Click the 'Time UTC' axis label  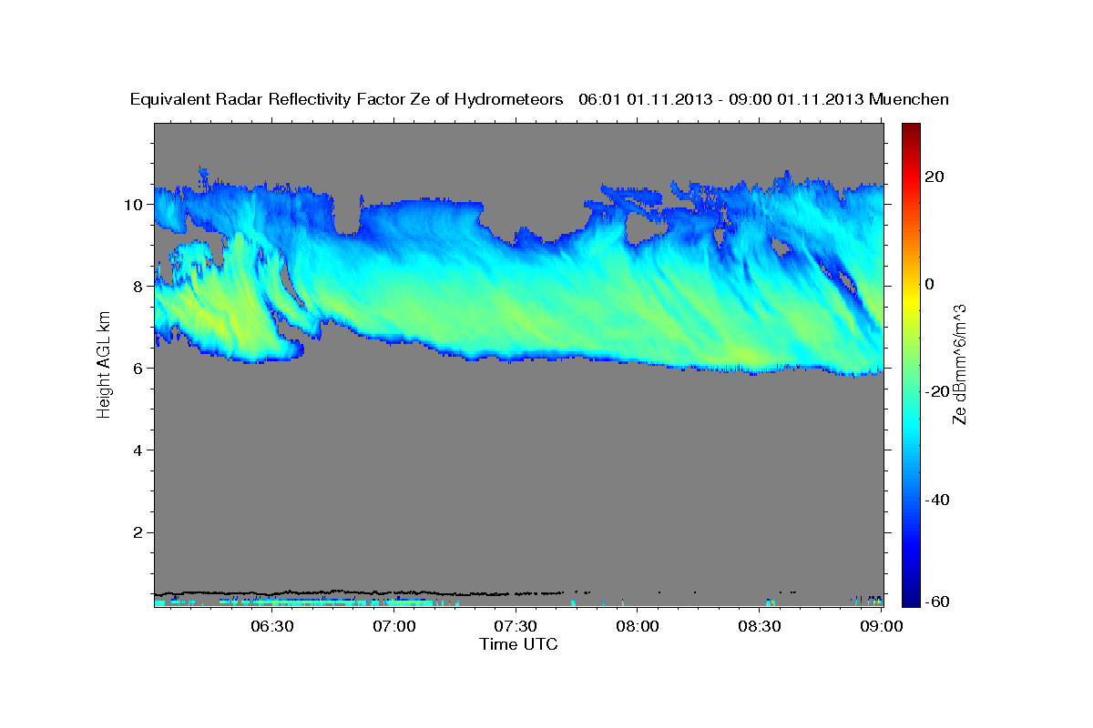click(x=519, y=644)
